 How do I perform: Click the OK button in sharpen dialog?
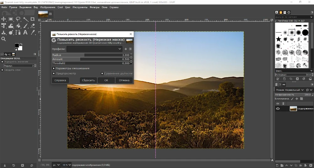pos(106,80)
